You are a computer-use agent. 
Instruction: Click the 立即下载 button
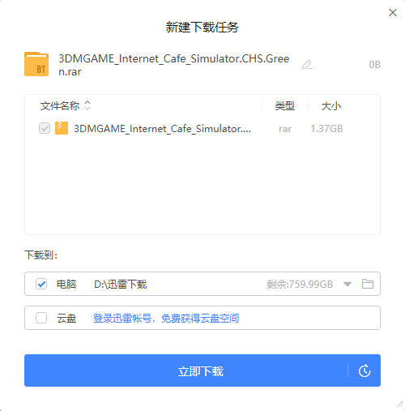pos(201,370)
